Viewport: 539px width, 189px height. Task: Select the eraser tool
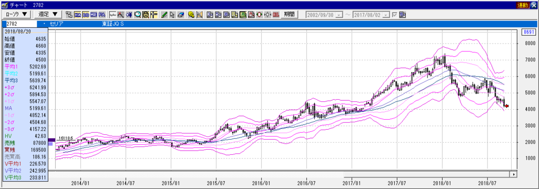click(181, 15)
